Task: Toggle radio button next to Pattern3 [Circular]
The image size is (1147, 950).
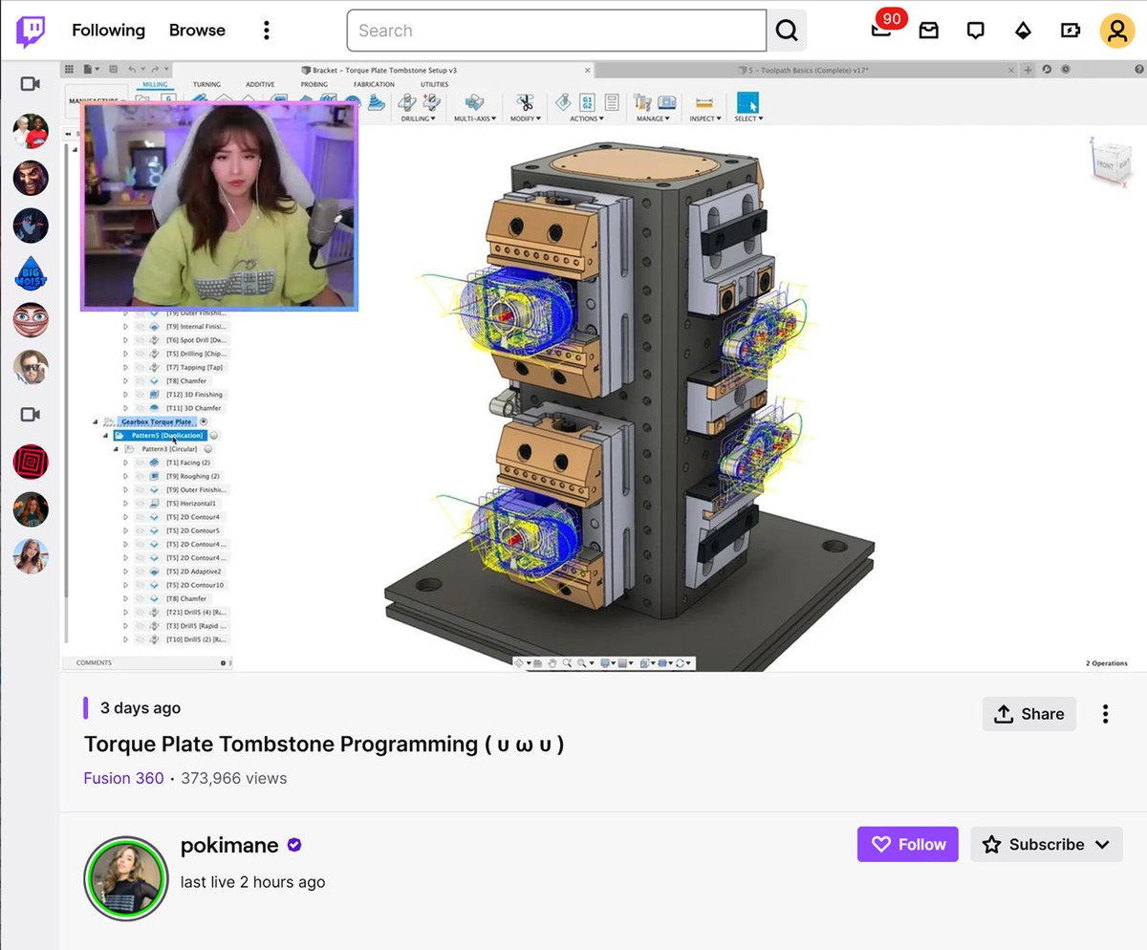Action: point(208,449)
